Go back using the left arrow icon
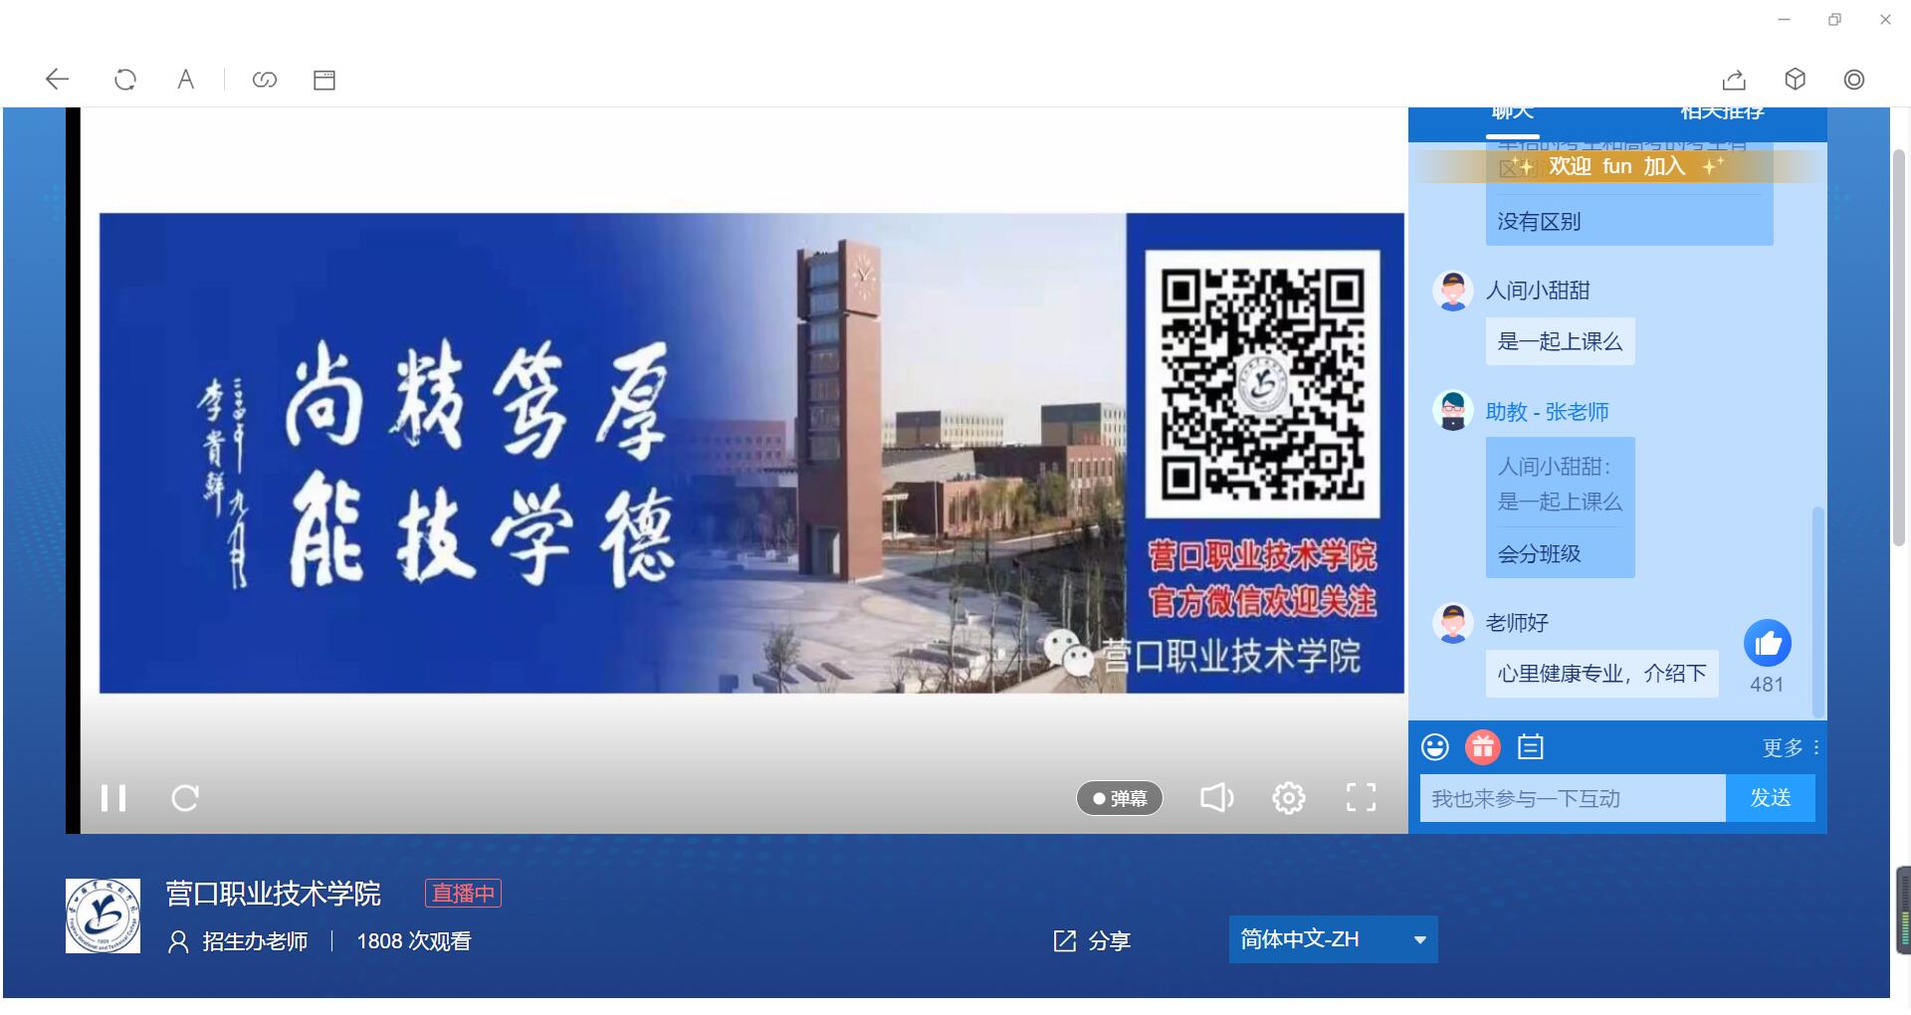Image resolution: width=1911 pixels, height=1015 pixels. point(57,80)
